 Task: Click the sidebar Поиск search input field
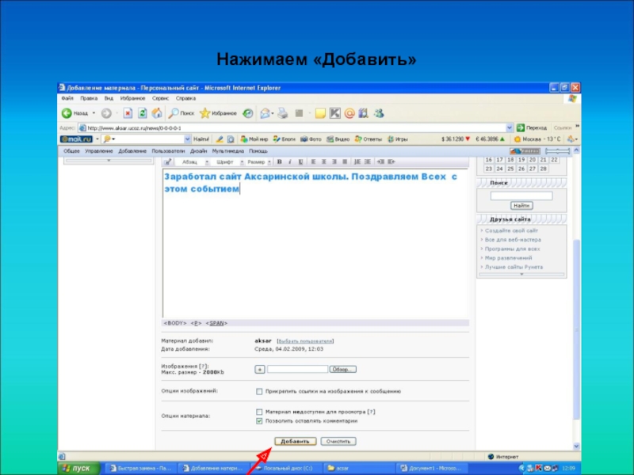pos(521,195)
